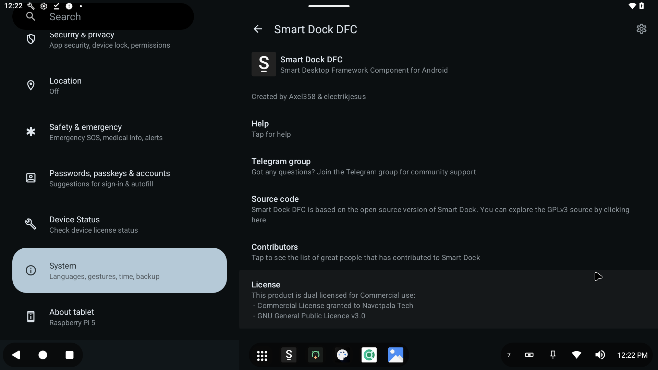Screen dimensions: 658x370
Task: Select System in settings sidebar
Action: coord(120,271)
